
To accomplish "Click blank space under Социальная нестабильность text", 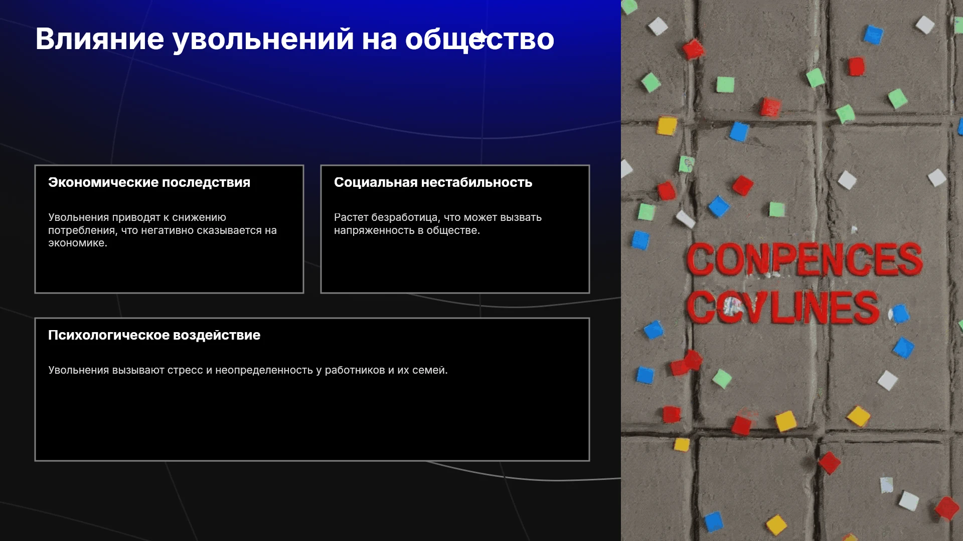I will (x=455, y=263).
